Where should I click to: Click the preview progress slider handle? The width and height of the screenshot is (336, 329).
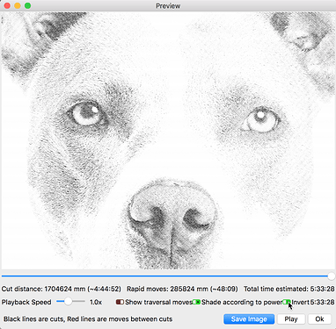(x=332, y=276)
